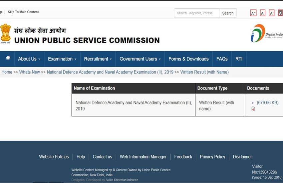Open the Recruitment dropdown menu
The width and height of the screenshot is (283, 183).
pyautogui.click(x=98, y=59)
